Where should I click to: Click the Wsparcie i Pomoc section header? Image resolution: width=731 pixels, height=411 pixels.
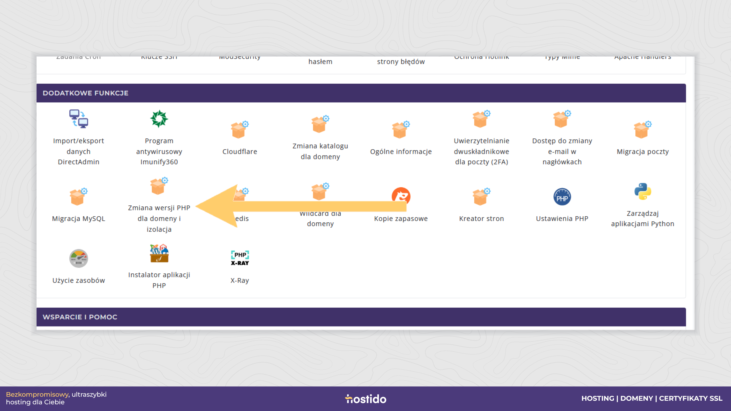click(361, 317)
